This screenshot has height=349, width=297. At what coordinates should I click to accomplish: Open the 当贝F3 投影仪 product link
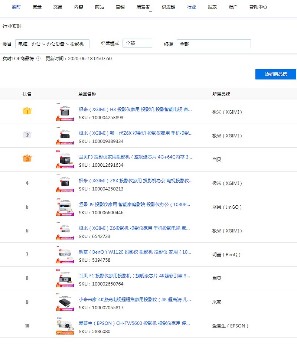point(136,157)
